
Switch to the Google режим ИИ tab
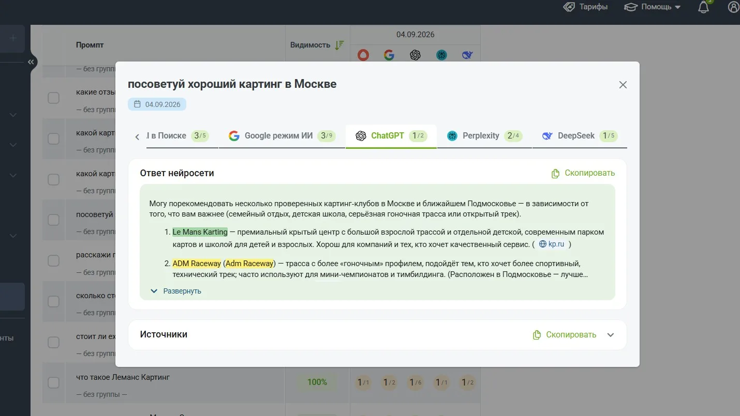[x=282, y=136]
